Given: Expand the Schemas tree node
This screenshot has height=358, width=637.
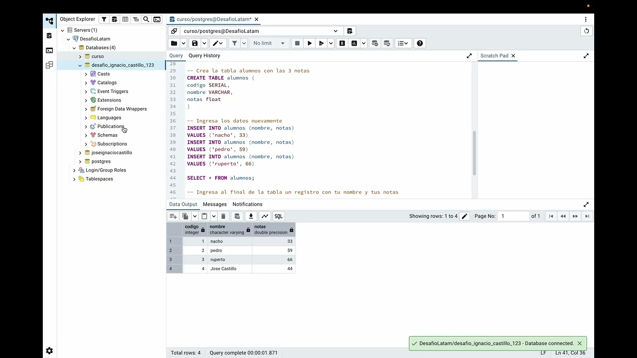Looking at the screenshot, I should pyautogui.click(x=86, y=135).
